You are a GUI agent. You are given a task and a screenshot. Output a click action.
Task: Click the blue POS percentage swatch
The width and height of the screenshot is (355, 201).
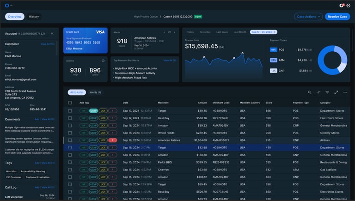pyautogui.click(x=274, y=49)
